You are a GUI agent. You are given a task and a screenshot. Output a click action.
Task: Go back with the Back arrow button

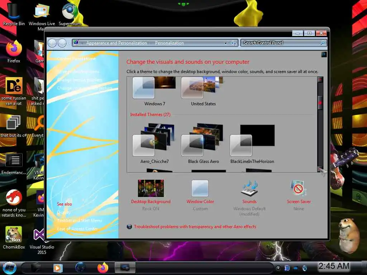pos(52,43)
